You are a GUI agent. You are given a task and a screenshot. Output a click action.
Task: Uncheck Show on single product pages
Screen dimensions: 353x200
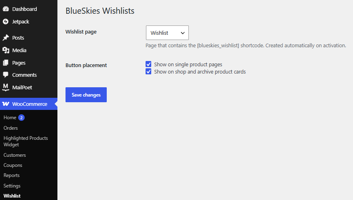pos(148,64)
